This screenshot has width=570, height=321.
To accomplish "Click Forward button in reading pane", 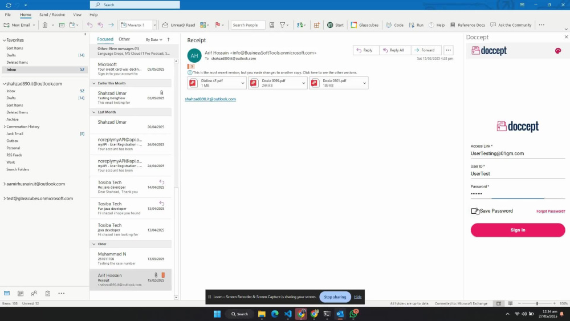I will (x=426, y=50).
